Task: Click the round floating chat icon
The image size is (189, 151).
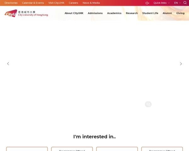Action: pos(148,104)
